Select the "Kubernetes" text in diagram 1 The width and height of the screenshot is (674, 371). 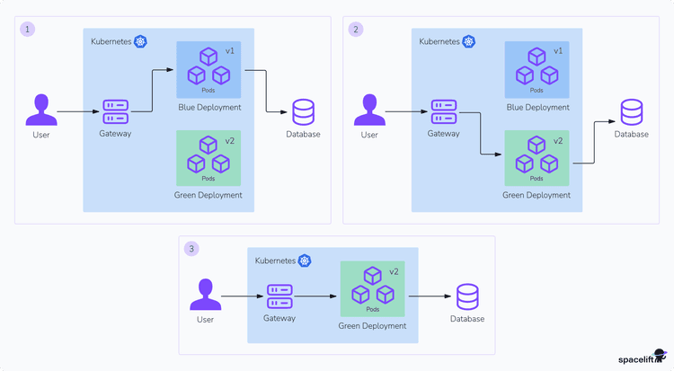click(111, 41)
